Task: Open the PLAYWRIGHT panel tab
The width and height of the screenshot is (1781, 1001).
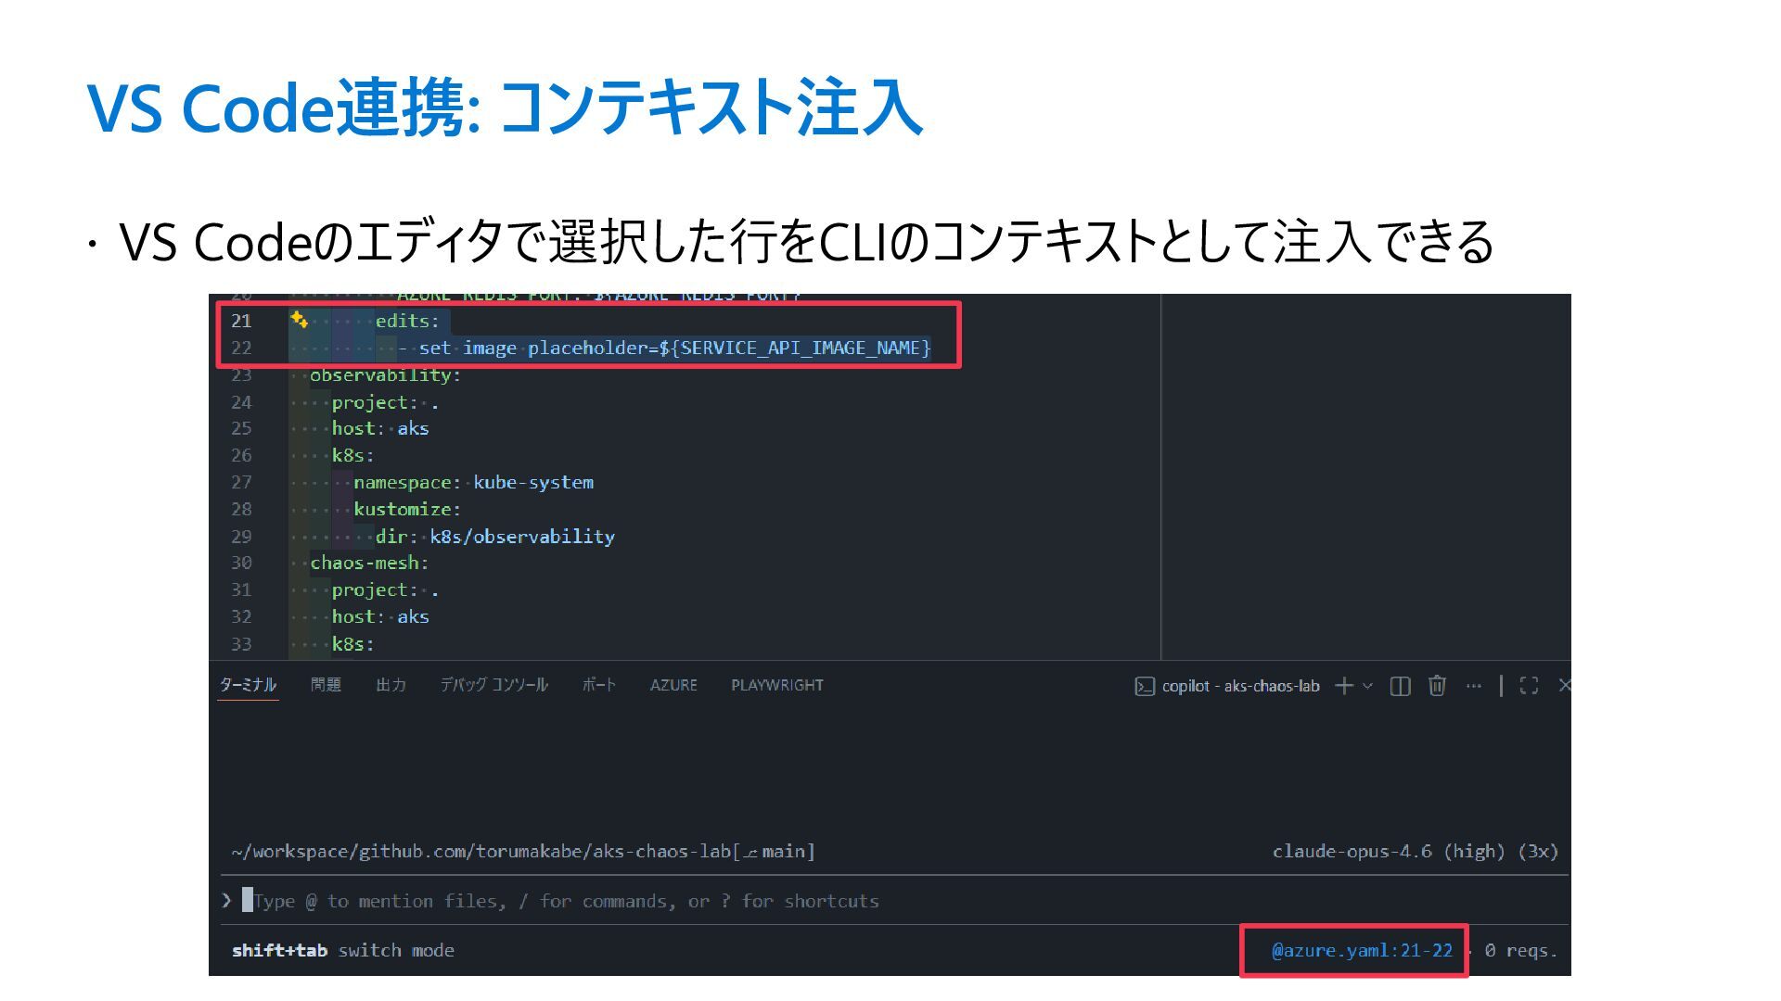Action: point(776,685)
